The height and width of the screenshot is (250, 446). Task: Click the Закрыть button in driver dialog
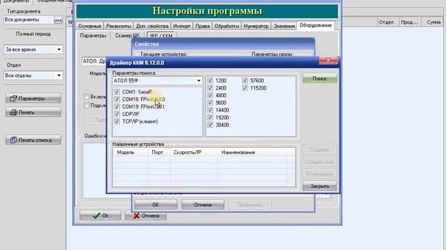[x=320, y=186]
